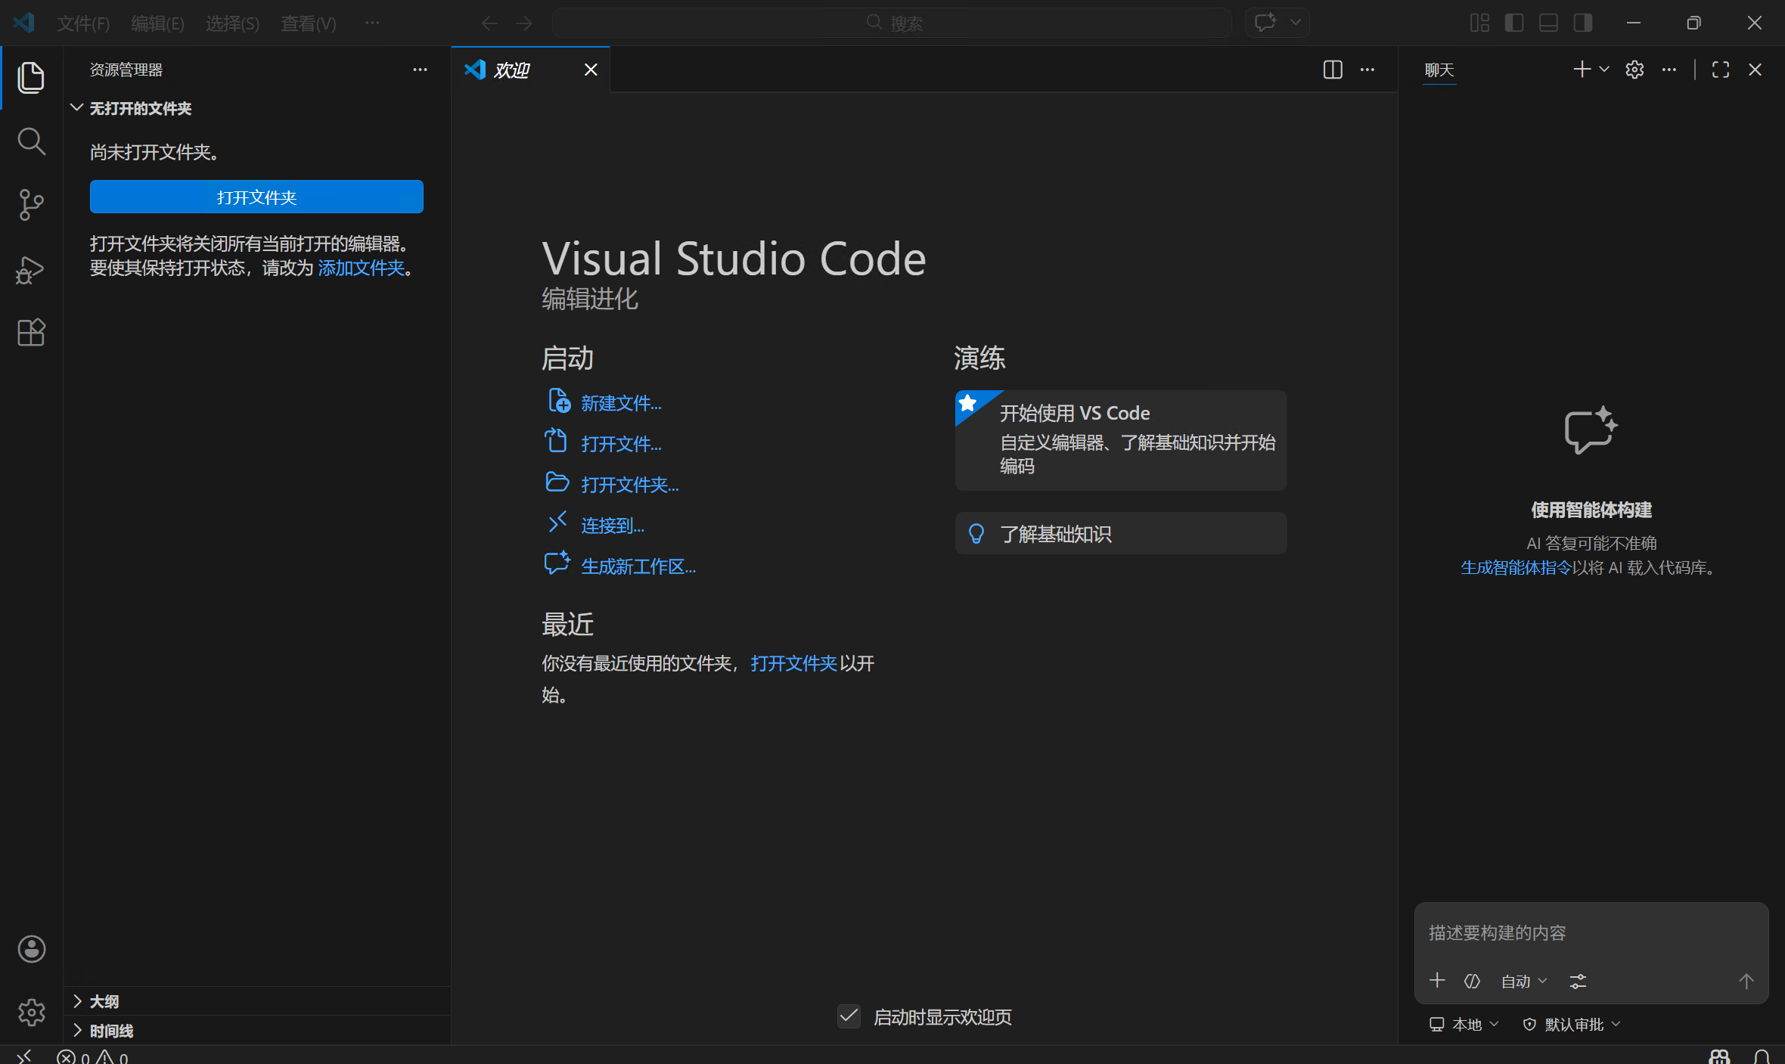This screenshot has width=1785, height=1064.
Task: Open chat settings gear icon
Action: pyautogui.click(x=1634, y=70)
